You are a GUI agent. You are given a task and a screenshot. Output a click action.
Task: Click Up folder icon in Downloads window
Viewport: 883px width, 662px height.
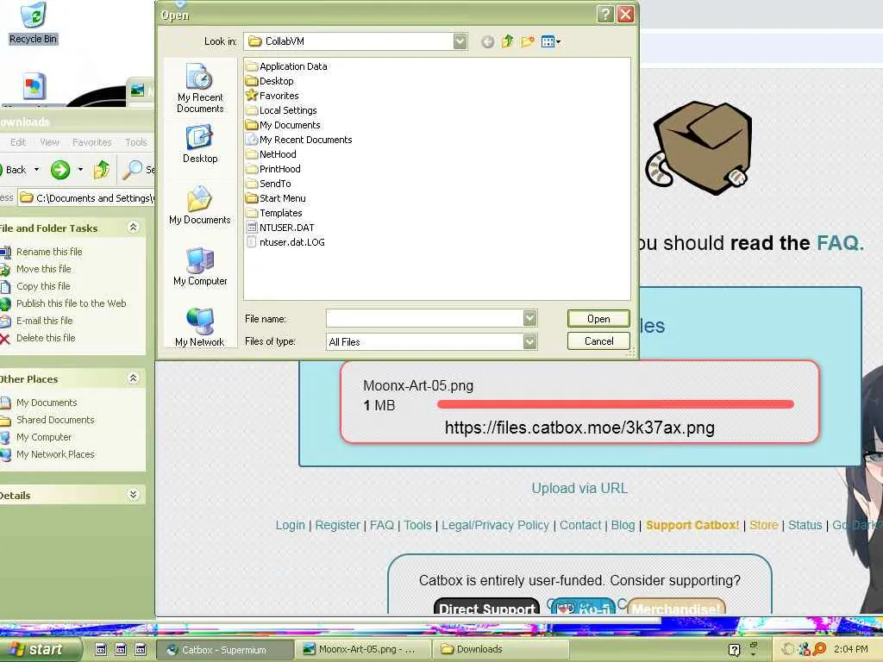point(102,170)
